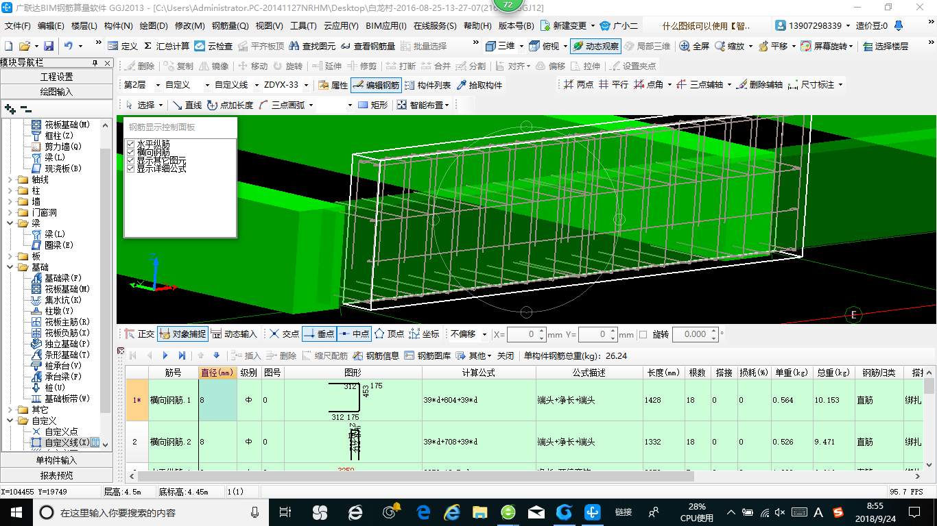Click the Save file icon

pyautogui.click(x=49, y=46)
